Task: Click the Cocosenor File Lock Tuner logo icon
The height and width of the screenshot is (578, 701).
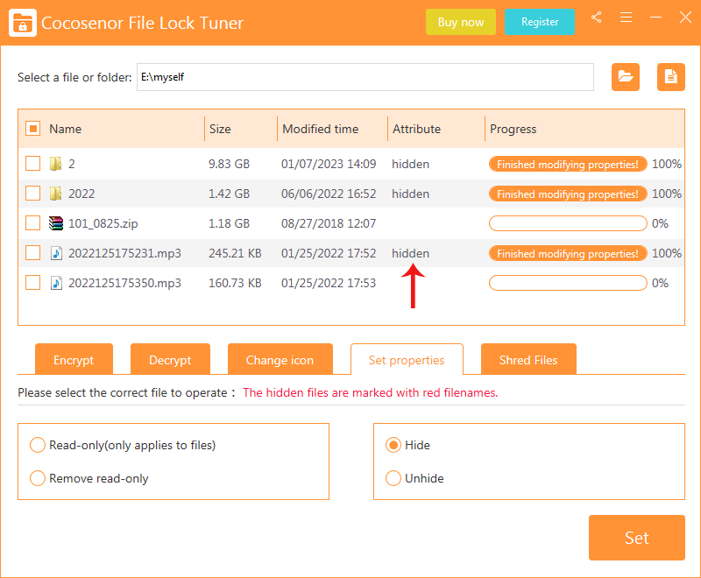Action: (23, 23)
